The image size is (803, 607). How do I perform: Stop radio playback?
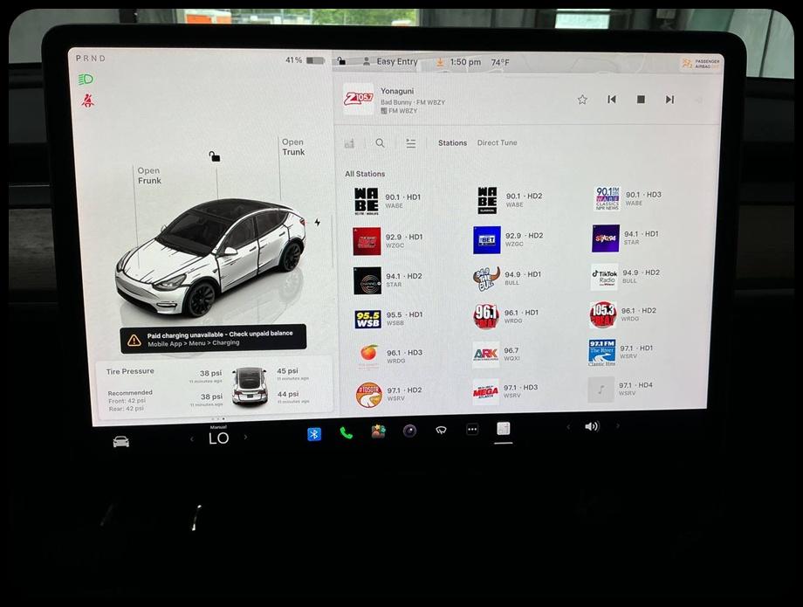click(x=641, y=100)
